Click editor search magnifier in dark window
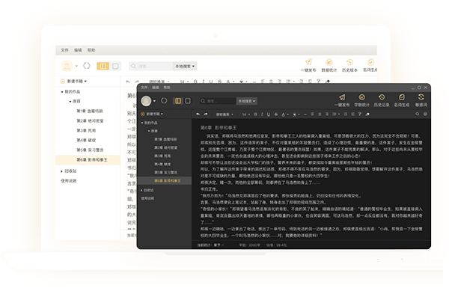 [418, 114]
